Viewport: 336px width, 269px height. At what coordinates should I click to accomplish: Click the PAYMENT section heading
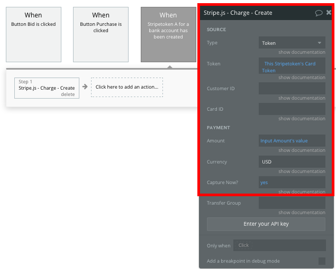pos(218,128)
